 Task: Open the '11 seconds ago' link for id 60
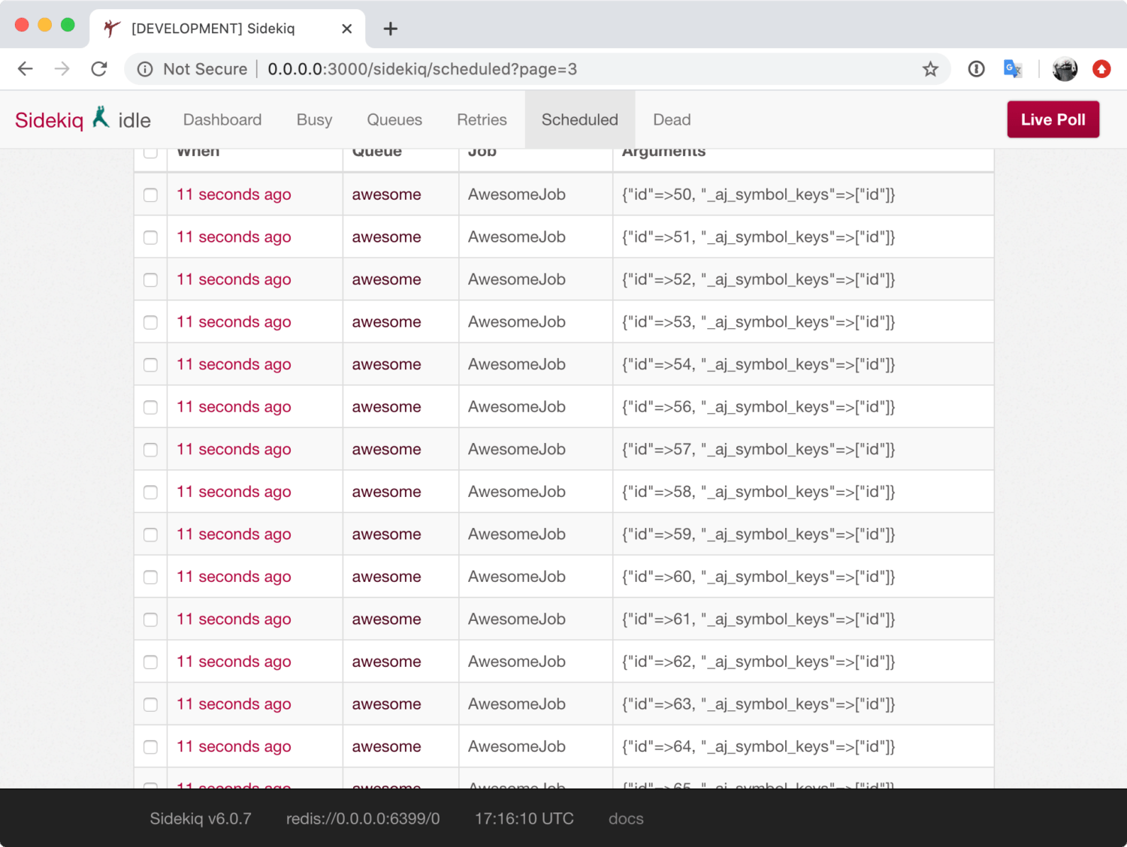tap(234, 577)
